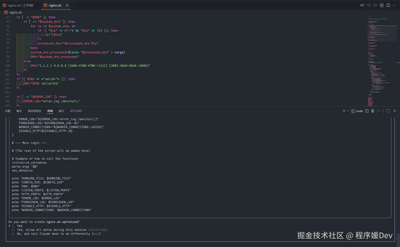Kill terminal with trash icon
400x247 pixels.
pyautogui.click(x=372, y=111)
